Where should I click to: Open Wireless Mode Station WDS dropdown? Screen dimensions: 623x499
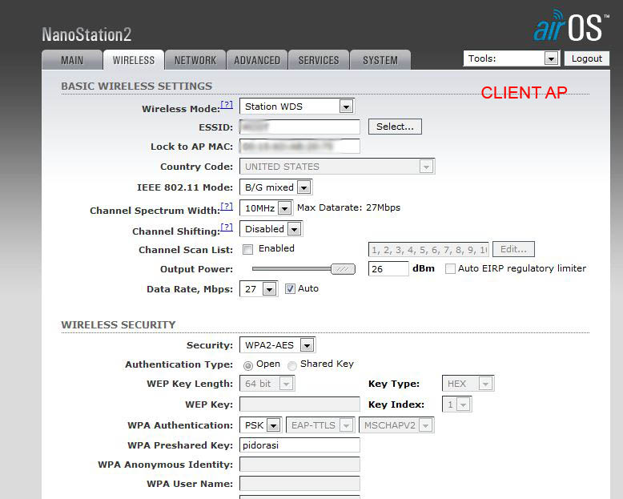coord(297,107)
